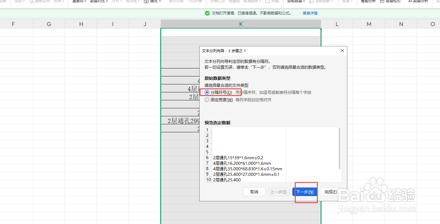Open the 瘦身详情 link
Screen dimensions: 440x224
click(x=310, y=13)
